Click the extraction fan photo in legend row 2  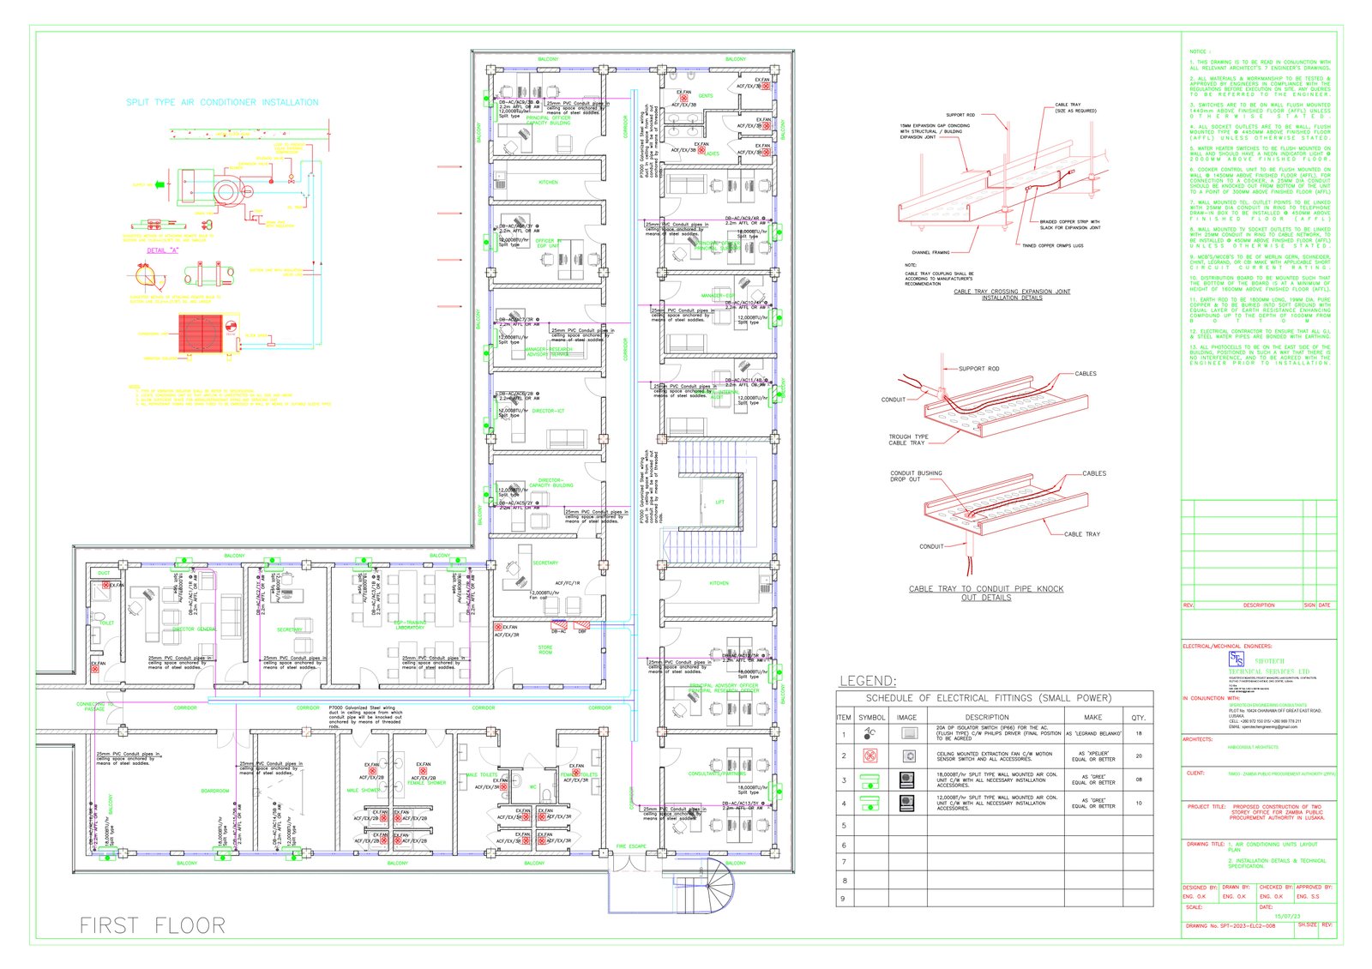point(909,755)
